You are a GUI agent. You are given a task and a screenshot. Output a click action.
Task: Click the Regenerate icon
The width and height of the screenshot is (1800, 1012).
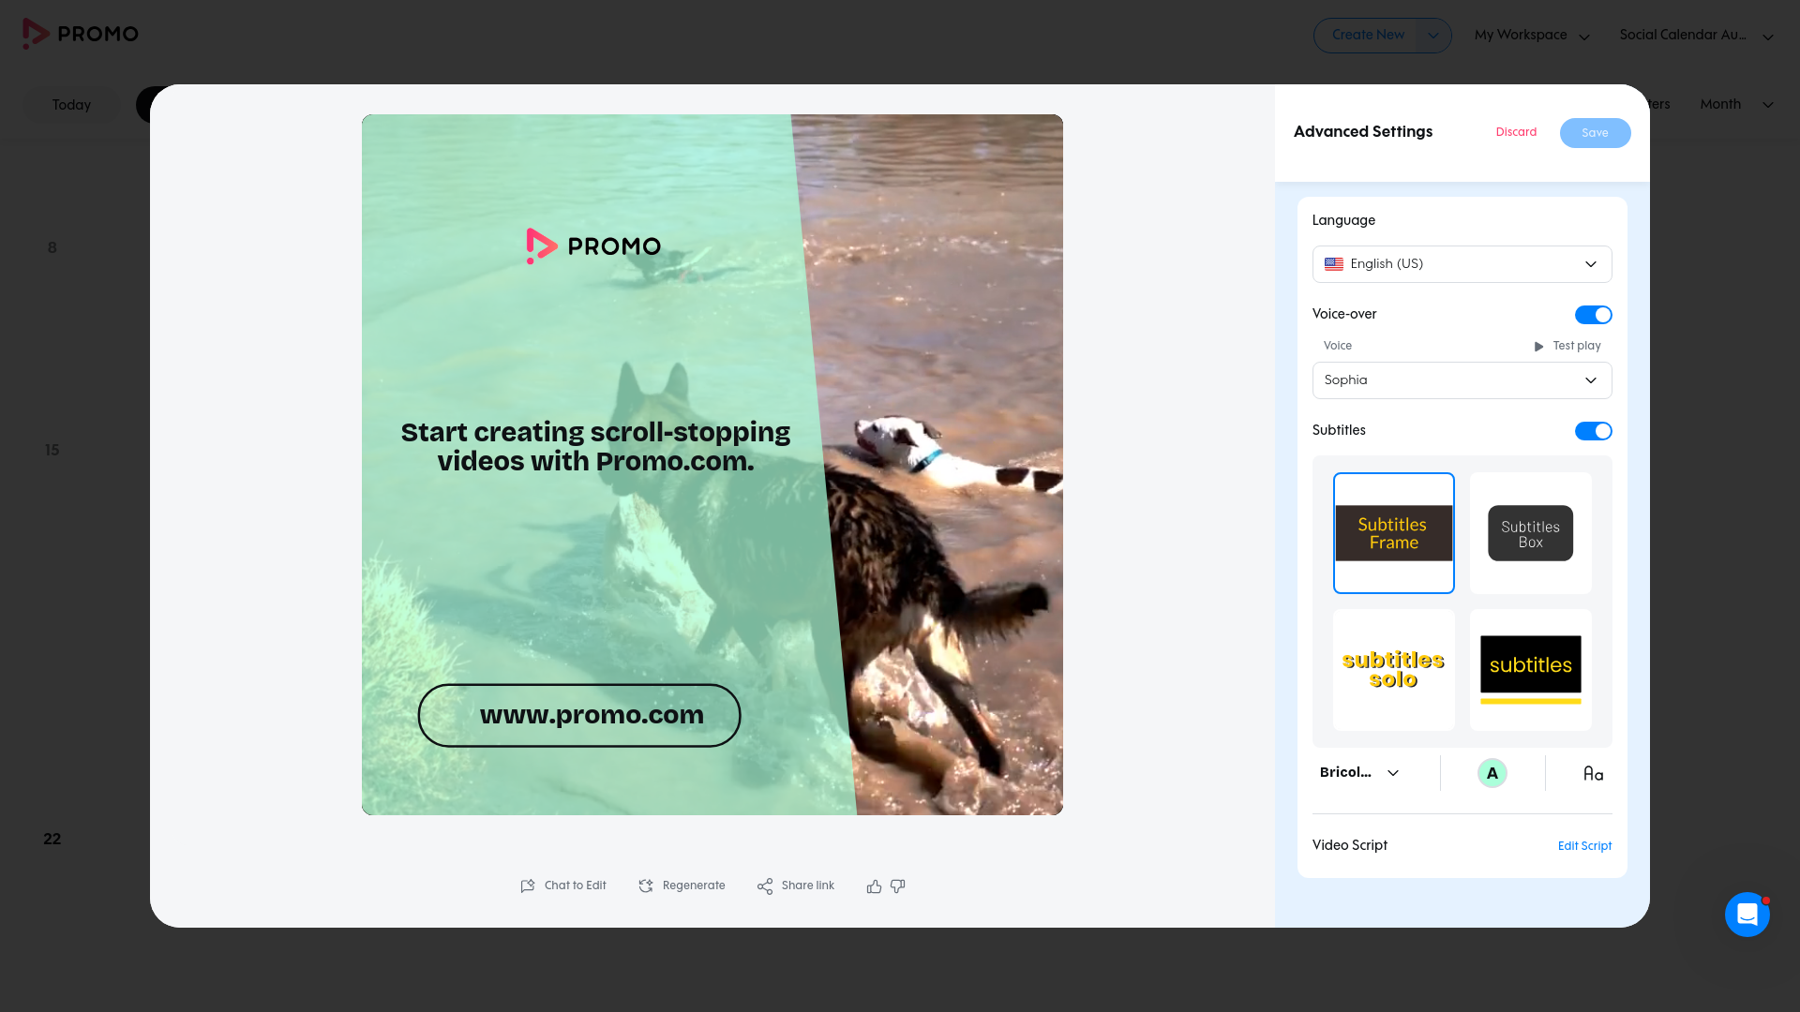tap(646, 885)
